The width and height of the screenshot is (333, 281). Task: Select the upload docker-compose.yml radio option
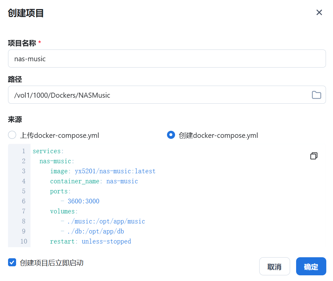[x=12, y=135]
